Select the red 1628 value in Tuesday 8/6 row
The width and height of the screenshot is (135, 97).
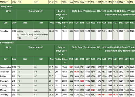[116, 95]
